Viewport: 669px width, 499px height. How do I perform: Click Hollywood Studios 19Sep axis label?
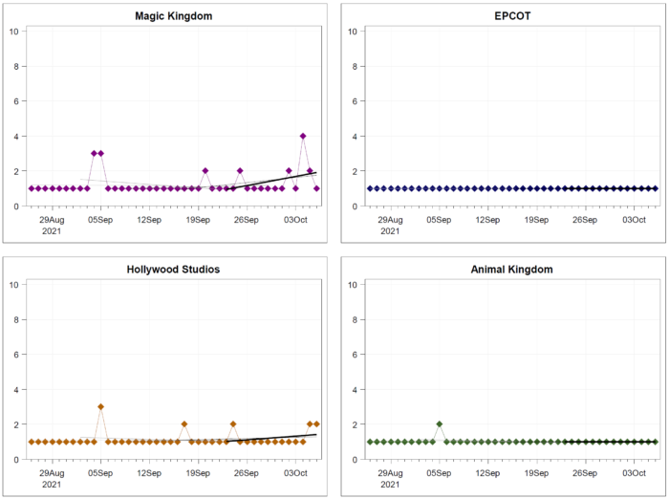coord(198,473)
